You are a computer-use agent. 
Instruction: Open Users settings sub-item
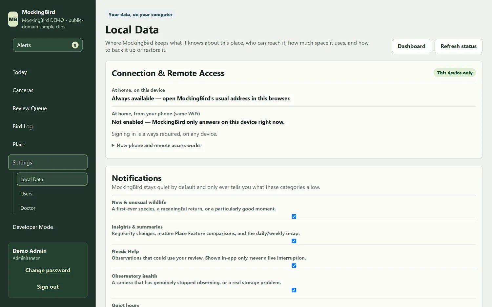pyautogui.click(x=52, y=194)
